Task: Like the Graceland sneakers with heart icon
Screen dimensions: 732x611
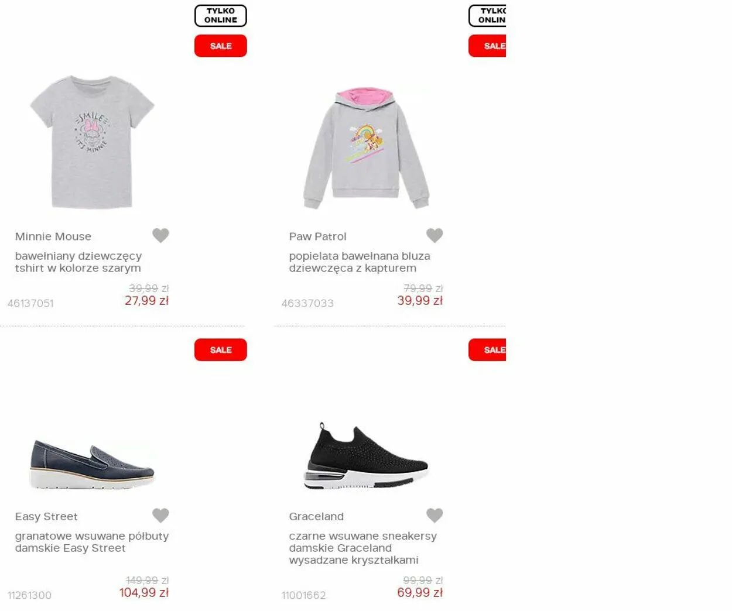Action: 435,516
